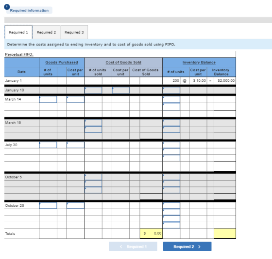The width and height of the screenshot is (272, 259).
Task: Switch to the Required 2 tab
Action: (46, 32)
